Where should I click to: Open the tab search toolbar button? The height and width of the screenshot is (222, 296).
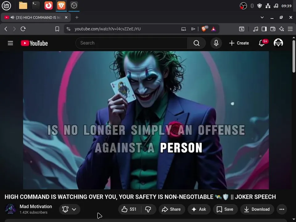[242, 29]
